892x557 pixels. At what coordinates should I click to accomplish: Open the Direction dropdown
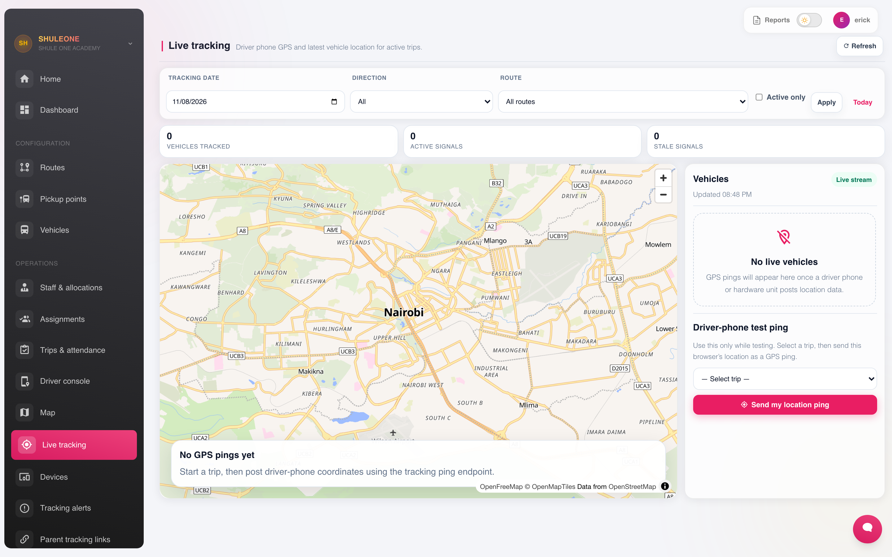pyautogui.click(x=421, y=102)
